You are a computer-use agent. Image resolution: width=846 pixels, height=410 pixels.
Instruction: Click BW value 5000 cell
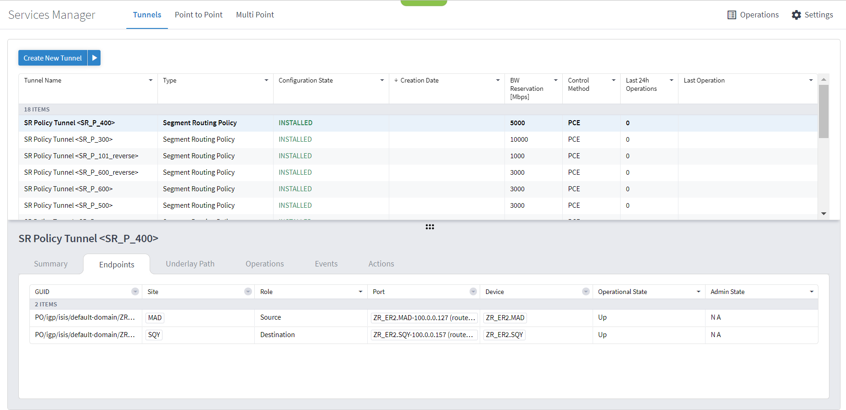(533, 123)
